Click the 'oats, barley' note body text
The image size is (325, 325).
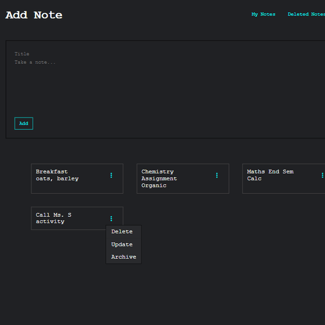pyautogui.click(x=57, y=179)
